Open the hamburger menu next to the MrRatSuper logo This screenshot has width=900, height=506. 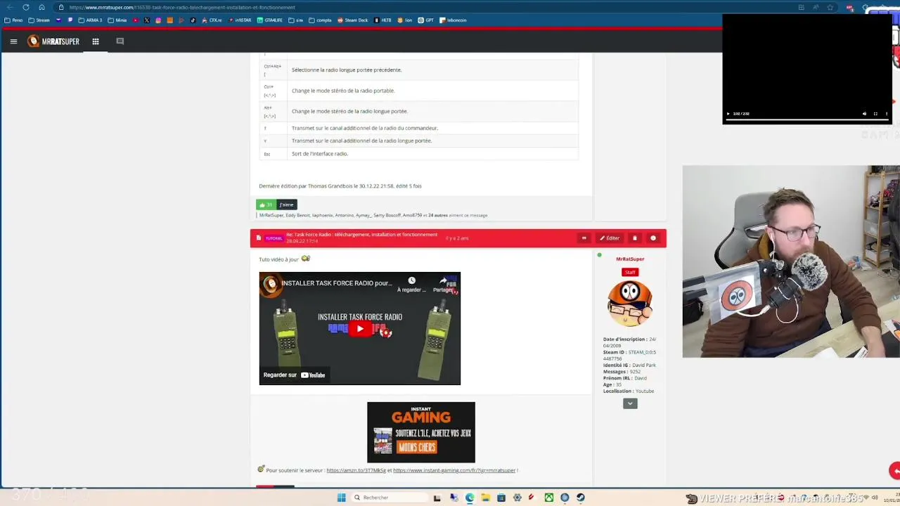click(13, 41)
